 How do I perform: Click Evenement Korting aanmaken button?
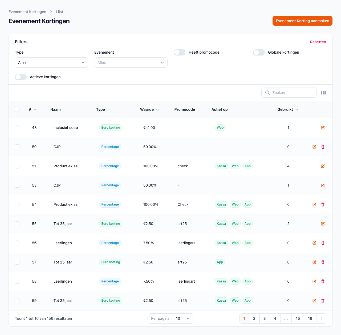point(302,21)
